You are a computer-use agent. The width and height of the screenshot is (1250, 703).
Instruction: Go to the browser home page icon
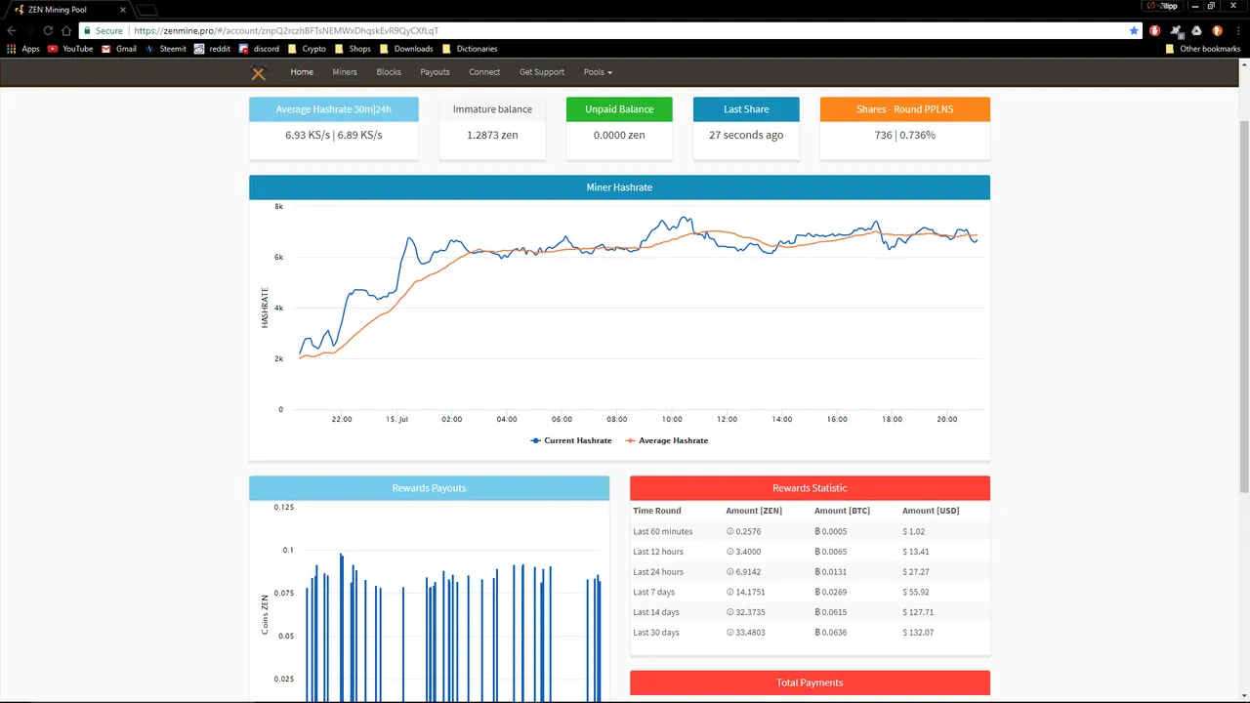(66, 30)
